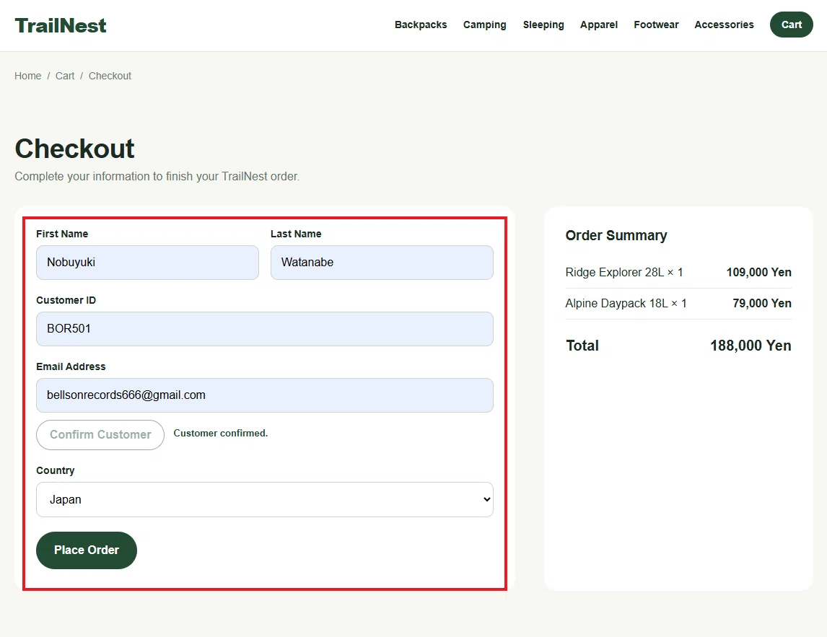
Task: Open the TrailNest logo home link
Action: coord(61,25)
